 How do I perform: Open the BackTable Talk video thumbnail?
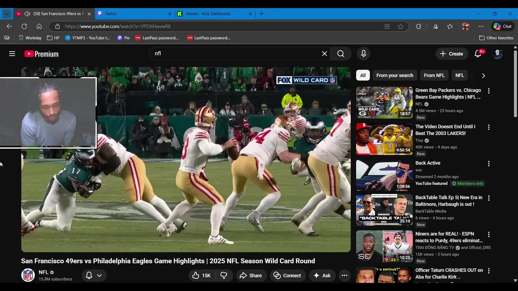pos(384,210)
